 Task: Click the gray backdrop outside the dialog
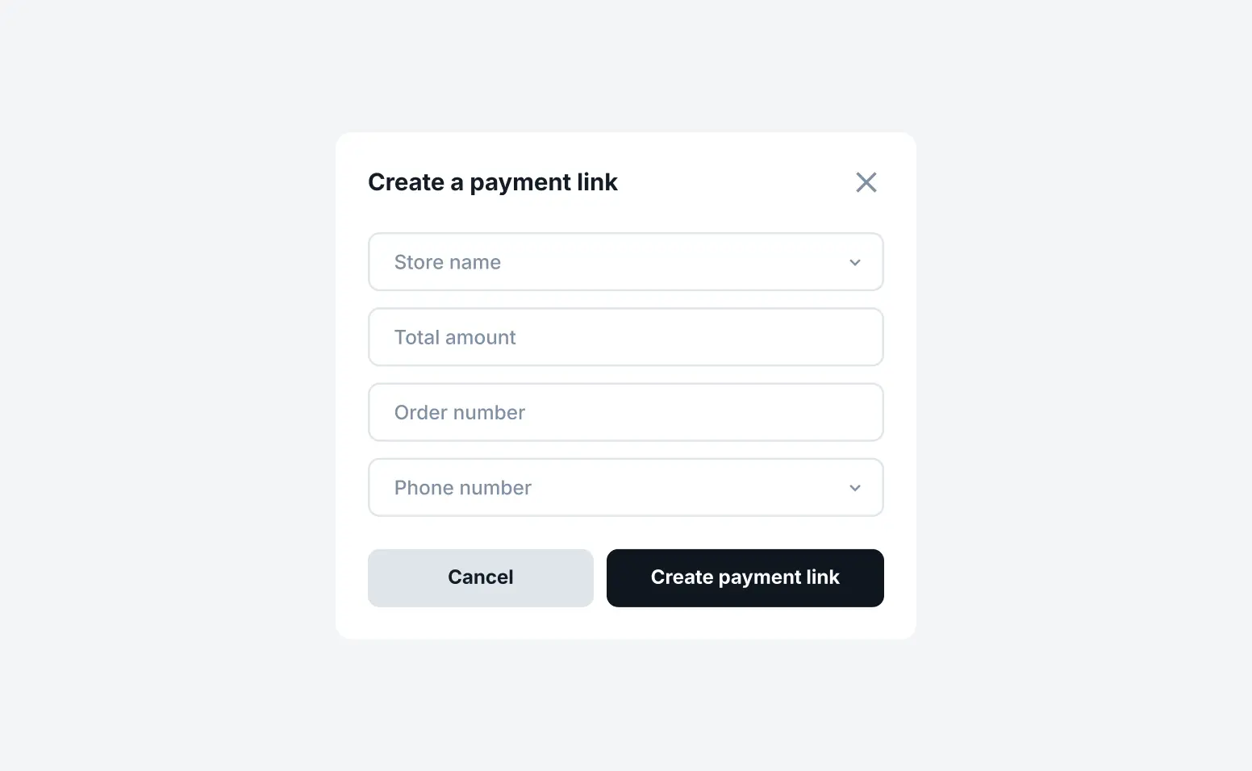[x=161, y=387]
